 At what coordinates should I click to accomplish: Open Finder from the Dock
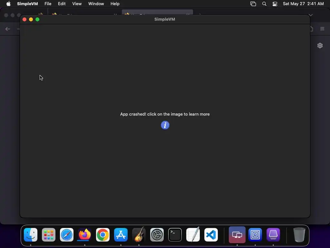pyautogui.click(x=31, y=235)
